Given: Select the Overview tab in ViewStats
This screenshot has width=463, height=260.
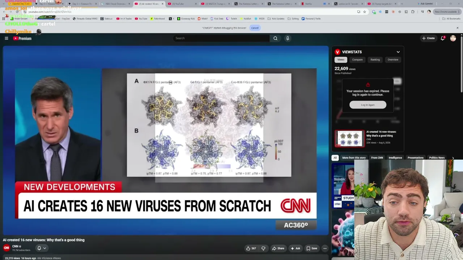Looking at the screenshot, I should pos(393,60).
